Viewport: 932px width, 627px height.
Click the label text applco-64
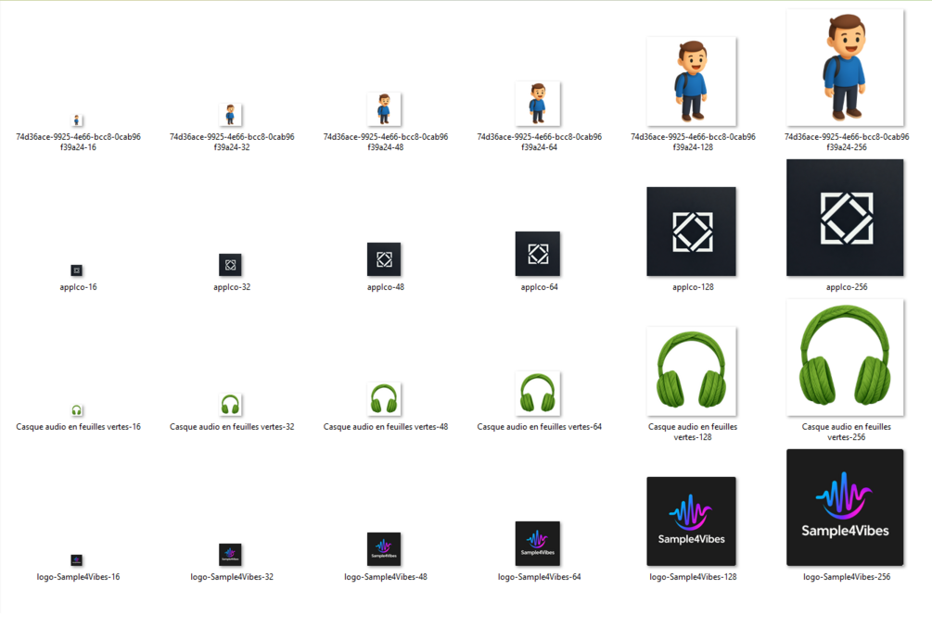539,287
